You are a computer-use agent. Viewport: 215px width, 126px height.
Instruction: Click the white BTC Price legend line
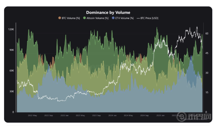point(138,18)
